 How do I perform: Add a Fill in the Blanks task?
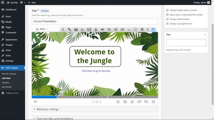pyautogui.click(x=109, y=30)
